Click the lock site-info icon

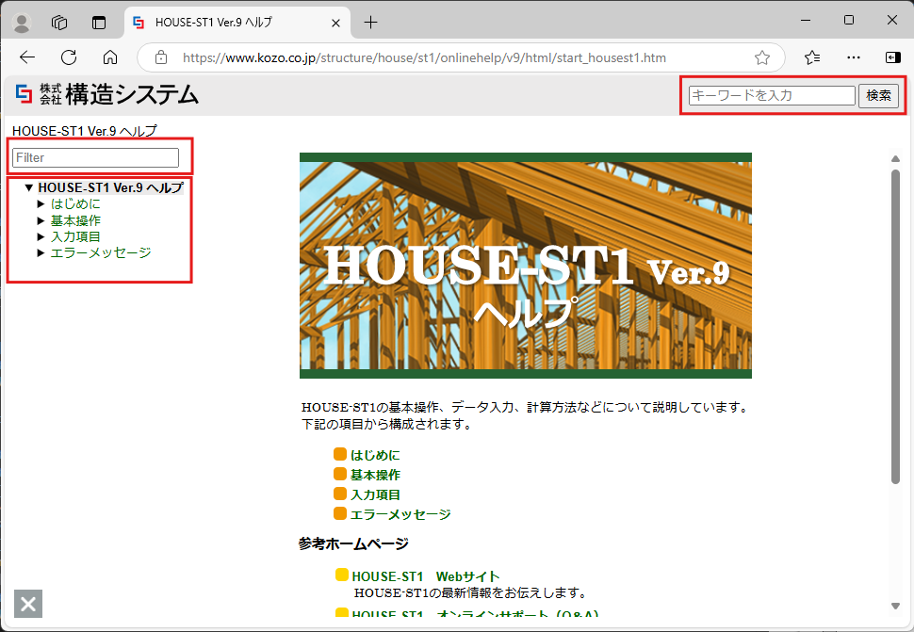161,57
